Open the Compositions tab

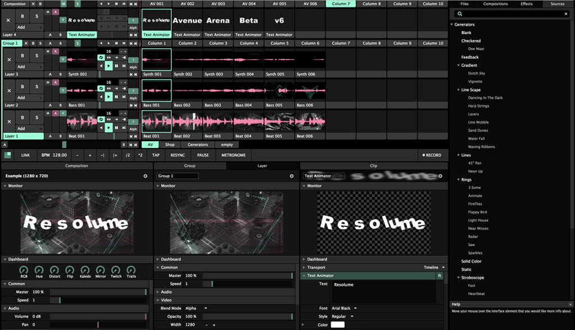[495, 4]
